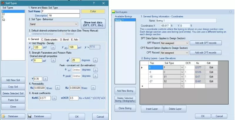Click the arrow button beside phi cv' field
This screenshot has width=235, height=120.
[95, 70]
